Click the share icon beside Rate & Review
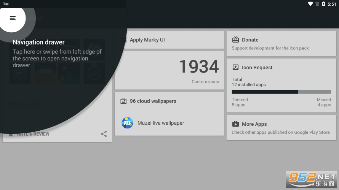The width and height of the screenshot is (339, 190). coord(104,134)
